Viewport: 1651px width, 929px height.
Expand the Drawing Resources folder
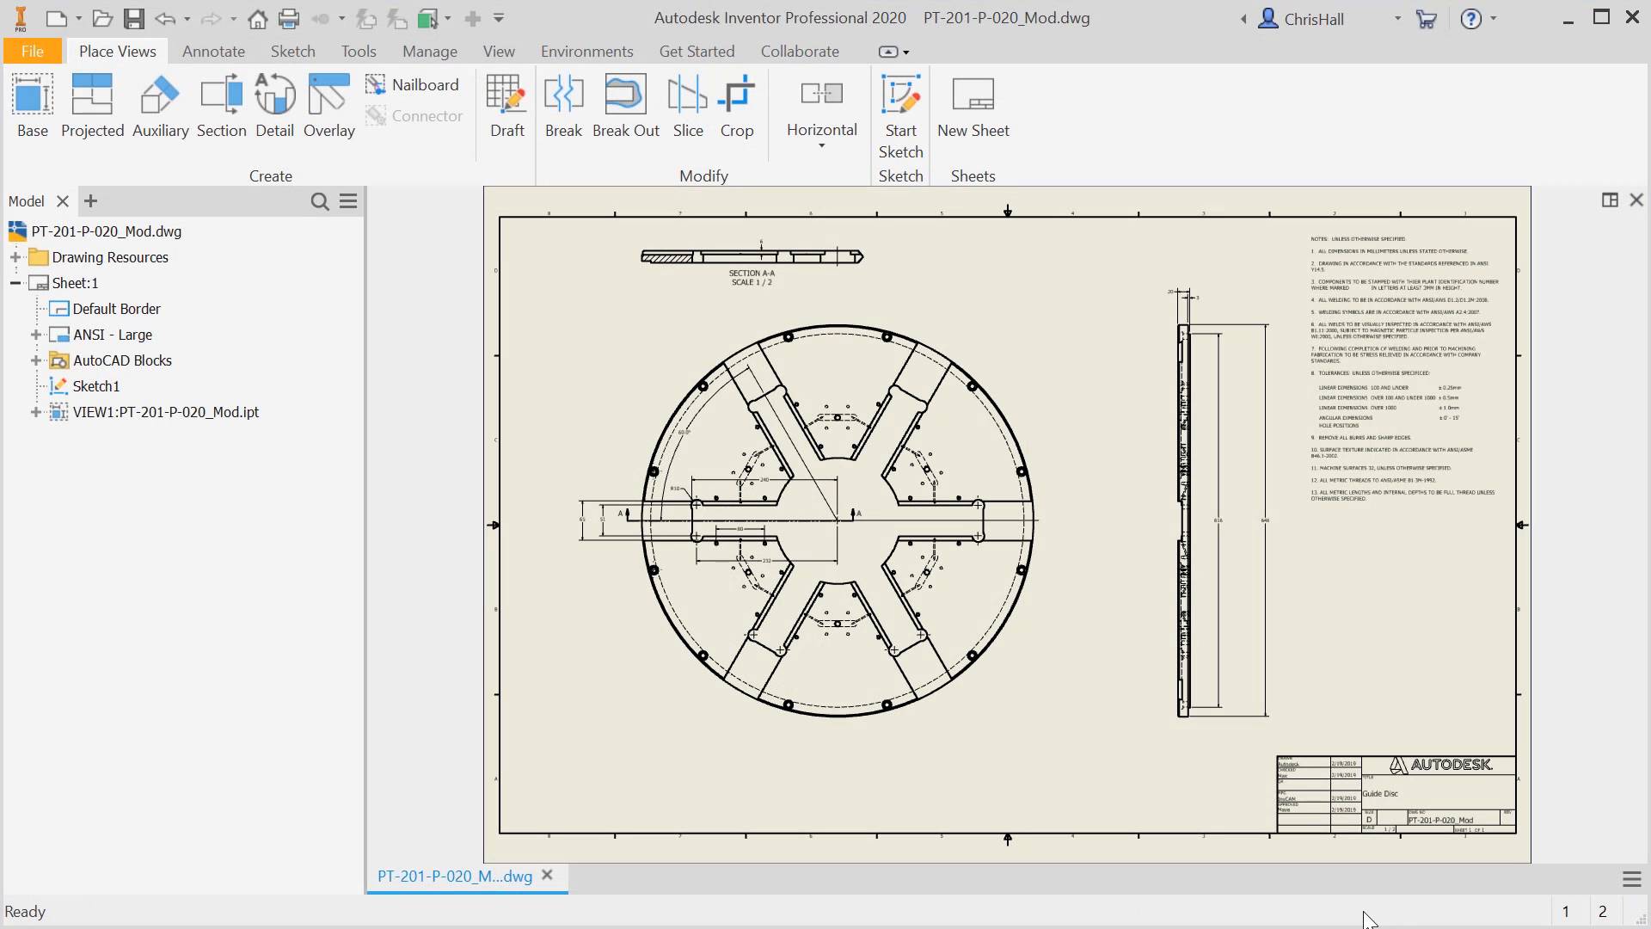[x=14, y=256]
